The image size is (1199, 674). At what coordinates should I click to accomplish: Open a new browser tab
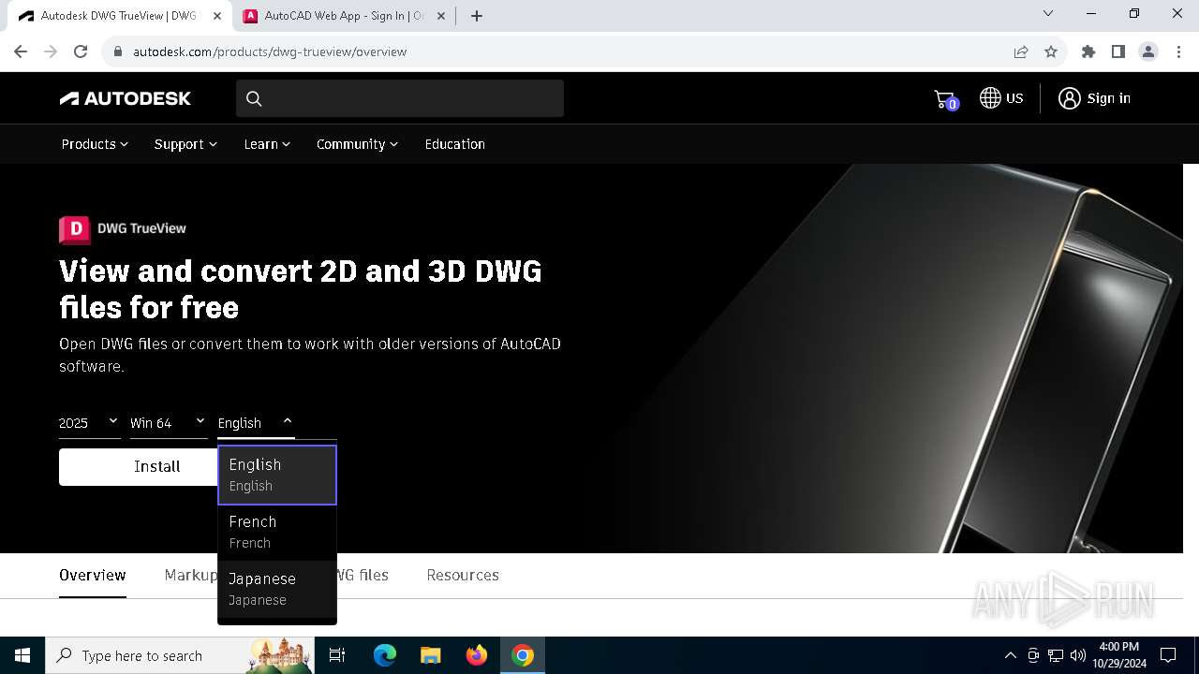[477, 16]
